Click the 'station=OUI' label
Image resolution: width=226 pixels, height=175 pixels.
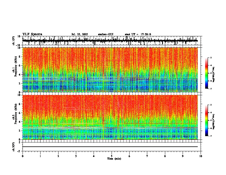coord(106,34)
